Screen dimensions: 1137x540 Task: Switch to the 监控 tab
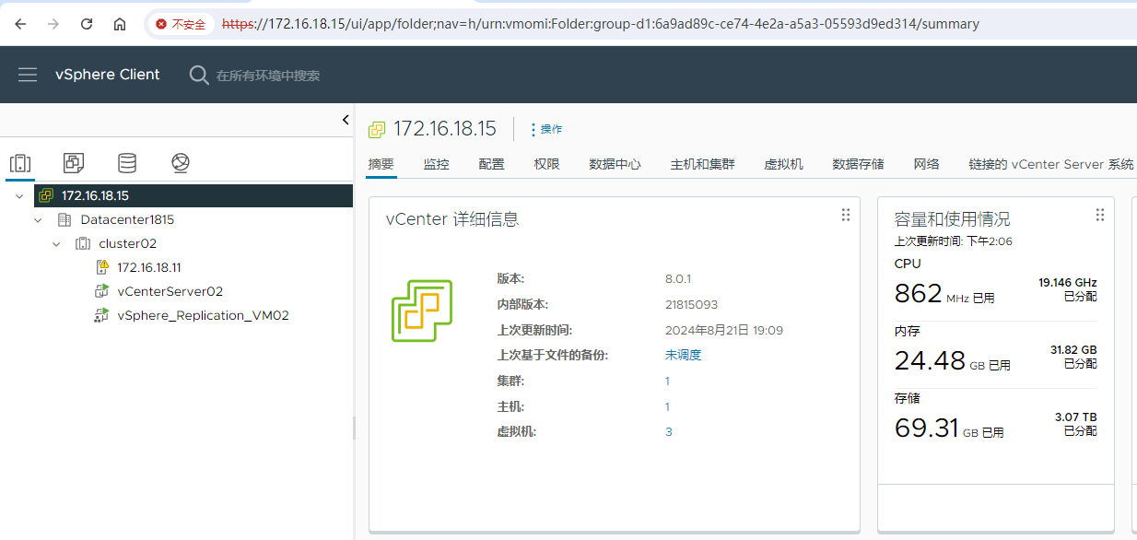(436, 164)
